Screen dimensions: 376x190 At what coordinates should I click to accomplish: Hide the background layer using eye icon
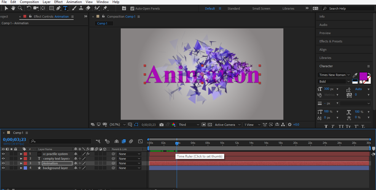(x=3, y=168)
